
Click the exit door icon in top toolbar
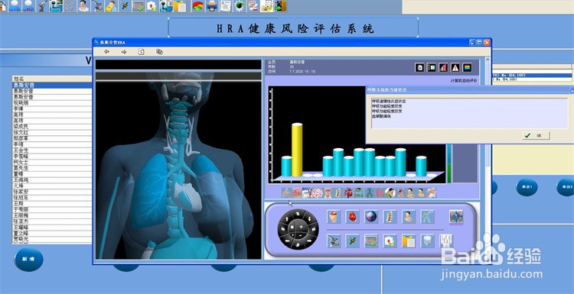(x=280, y=5)
